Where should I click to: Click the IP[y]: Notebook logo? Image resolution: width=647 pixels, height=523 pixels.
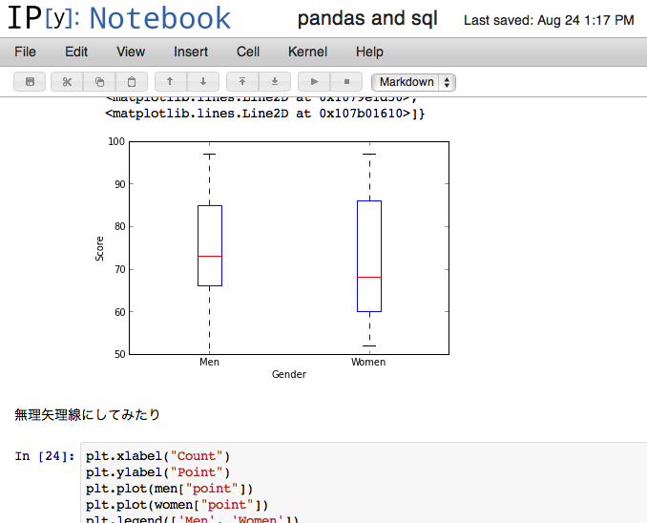(119, 18)
